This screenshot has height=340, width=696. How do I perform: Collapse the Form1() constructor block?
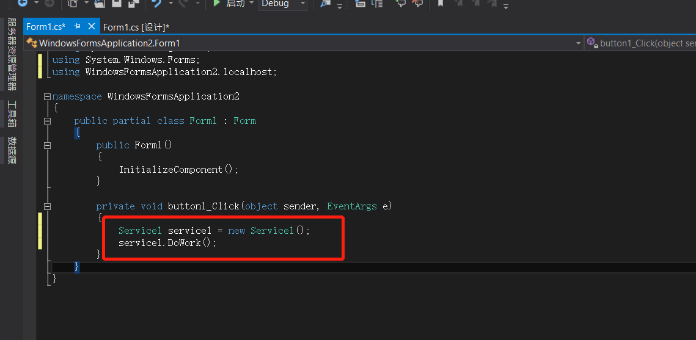click(48, 145)
